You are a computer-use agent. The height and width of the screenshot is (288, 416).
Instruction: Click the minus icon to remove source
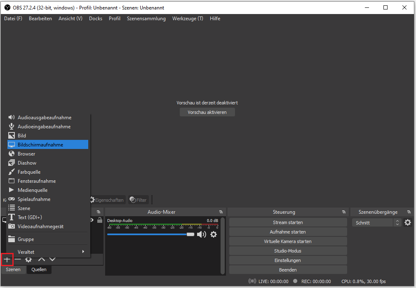18,259
